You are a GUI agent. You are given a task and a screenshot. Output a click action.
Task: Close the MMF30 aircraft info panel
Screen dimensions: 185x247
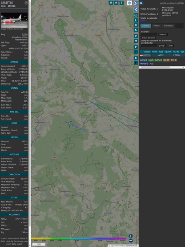click(26, 3)
